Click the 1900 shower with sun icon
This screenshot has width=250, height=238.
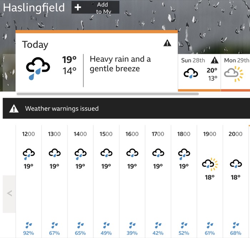[210, 164]
